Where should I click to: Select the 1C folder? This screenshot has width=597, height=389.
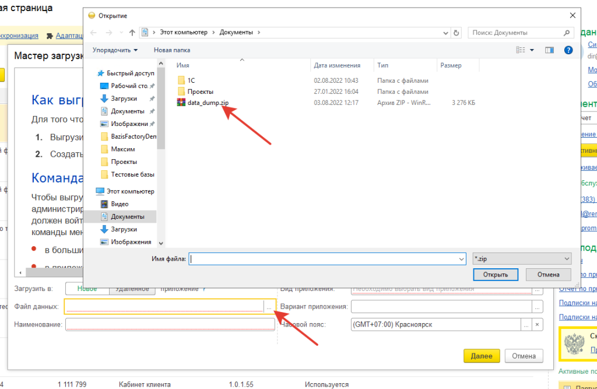coord(186,80)
